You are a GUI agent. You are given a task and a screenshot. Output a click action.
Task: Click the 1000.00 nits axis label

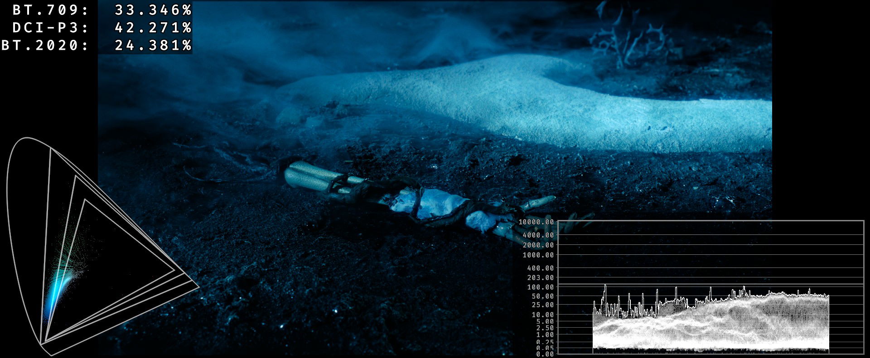[x=538, y=255]
